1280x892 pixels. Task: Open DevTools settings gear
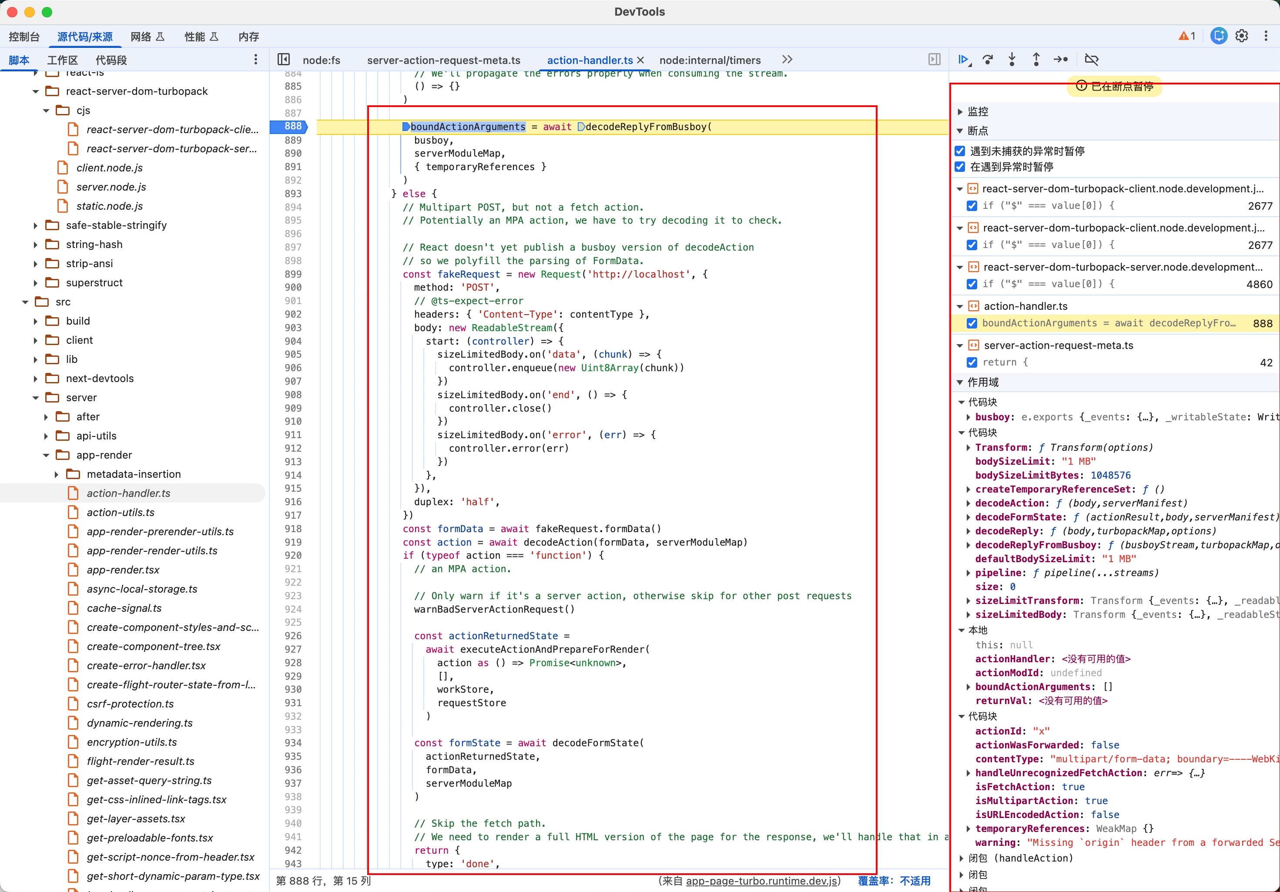click(1242, 36)
